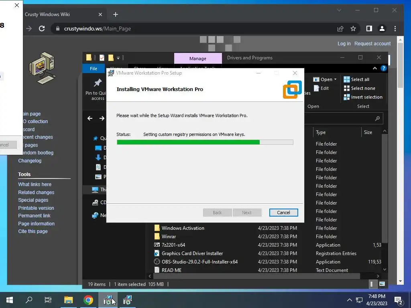
Task: Open the Explorer Open dropdown
Action: (325, 79)
